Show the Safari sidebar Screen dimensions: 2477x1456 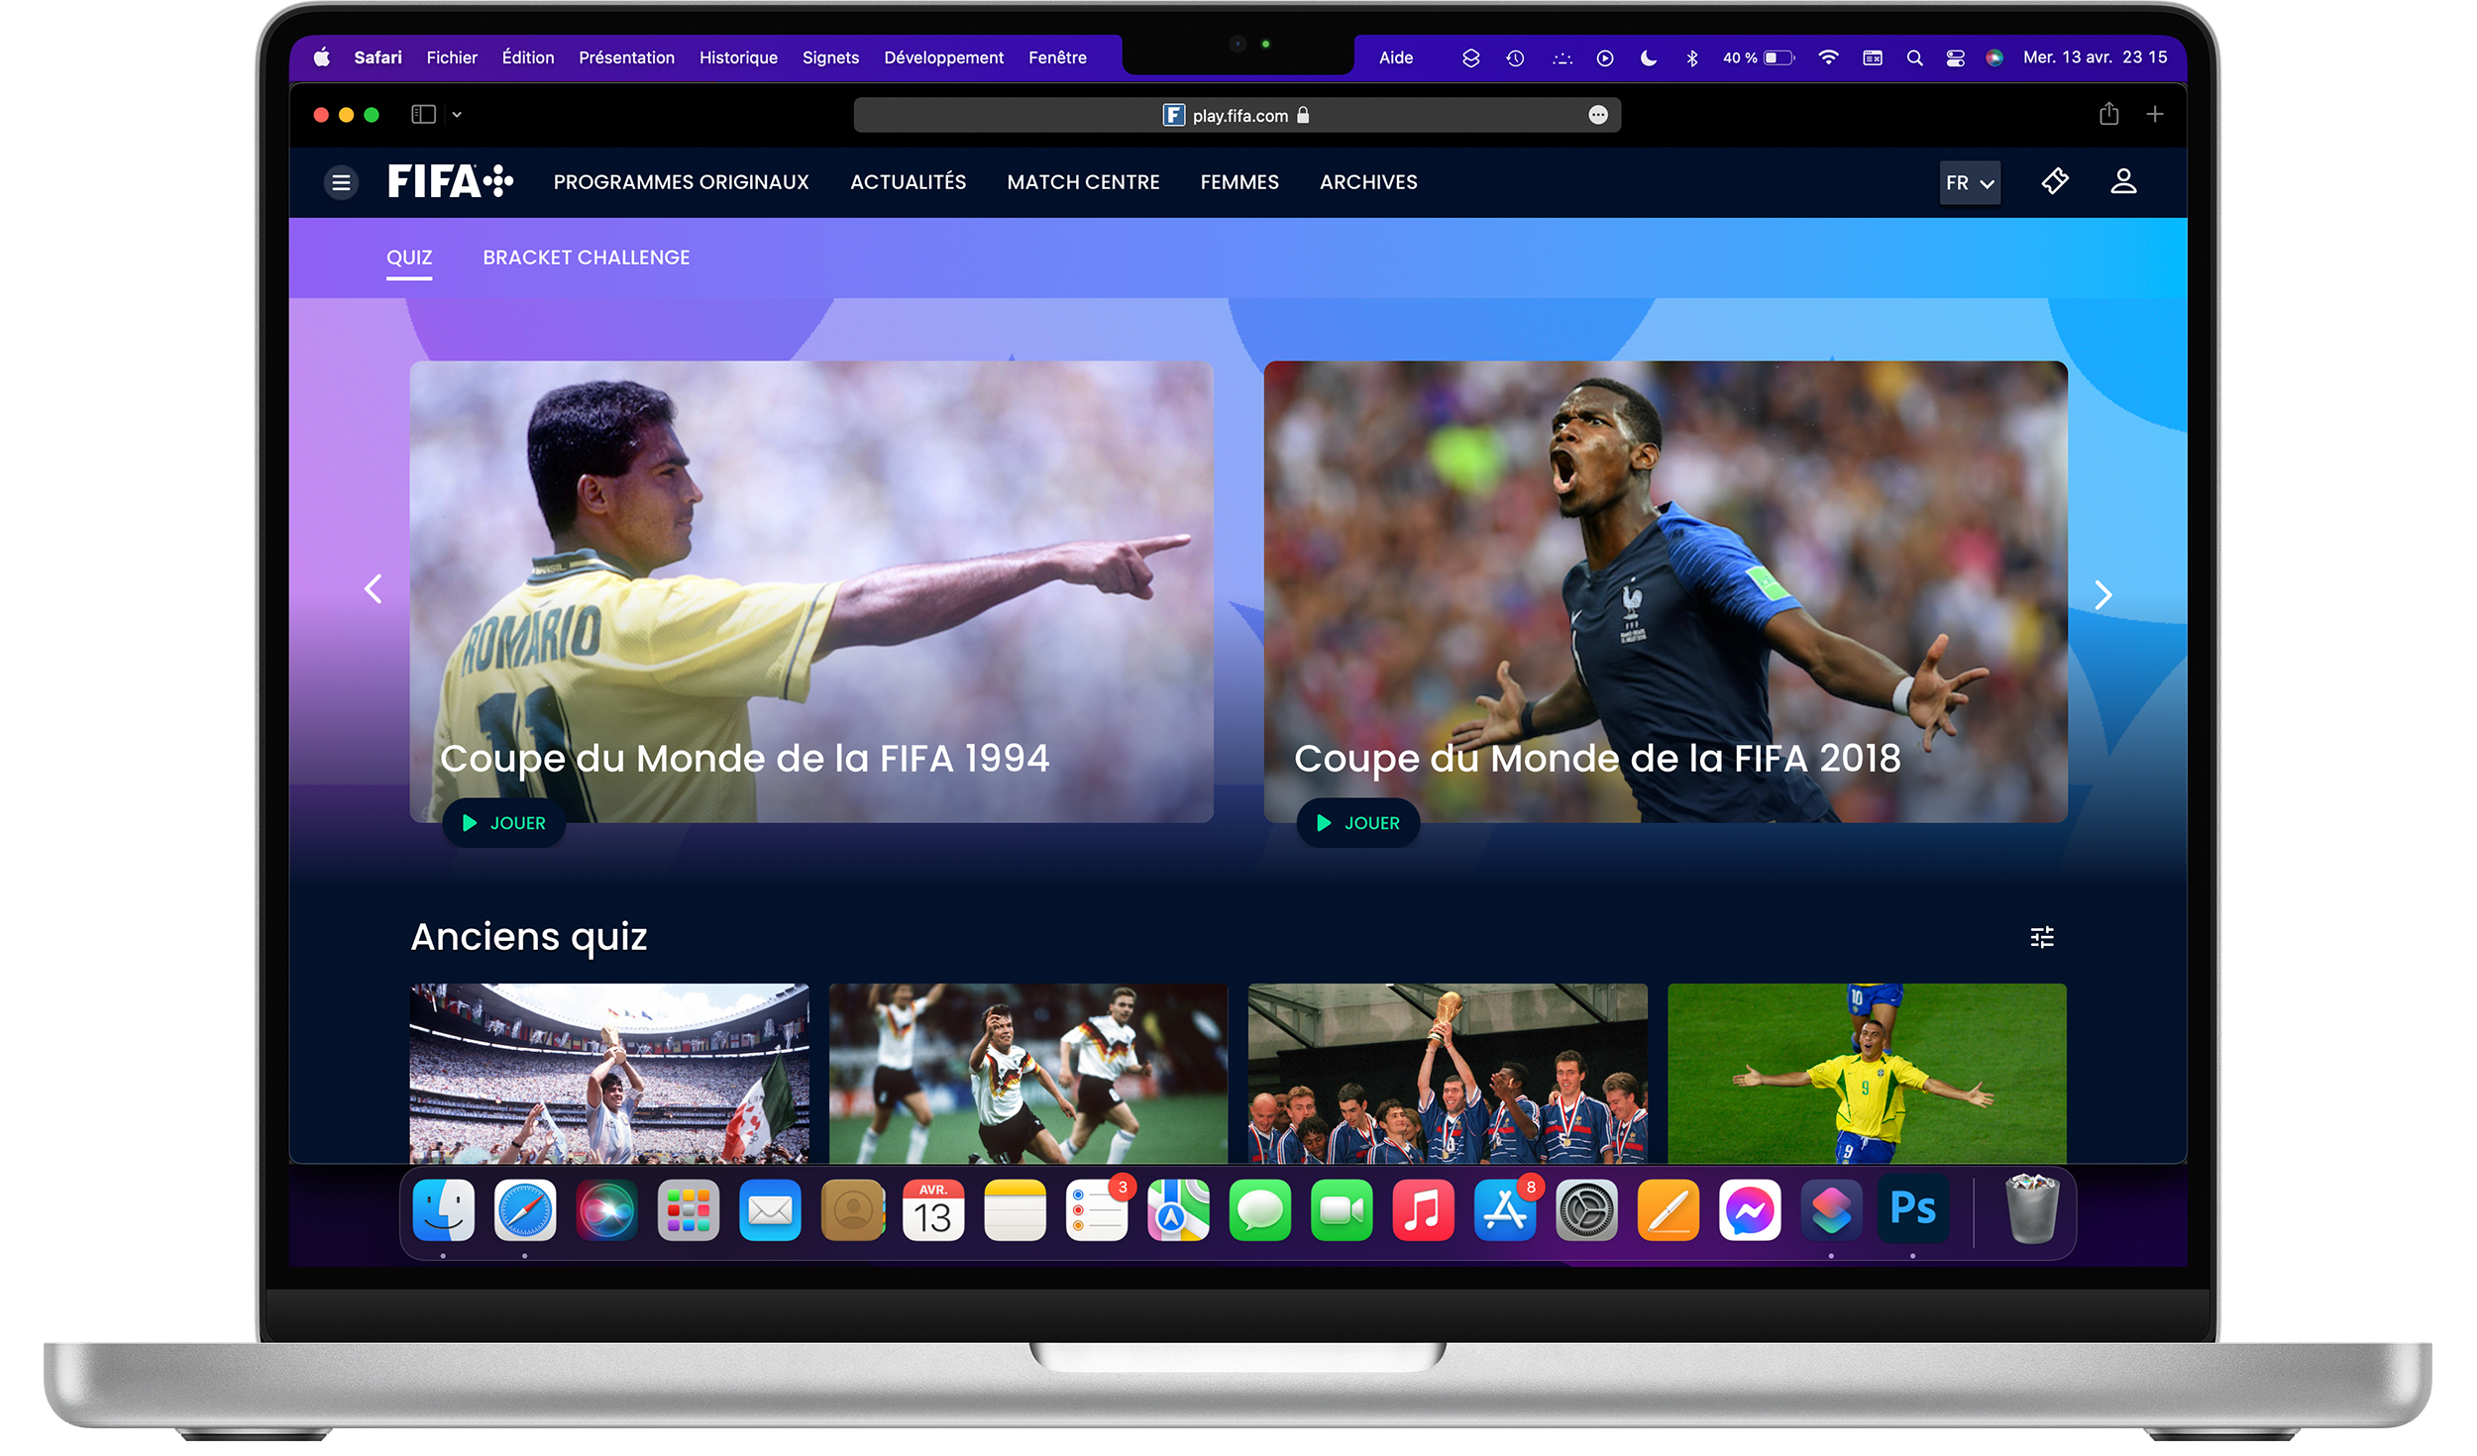coord(424,115)
